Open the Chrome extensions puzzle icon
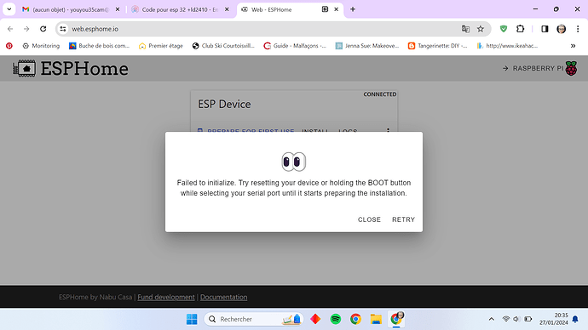The image size is (588, 330). point(520,29)
